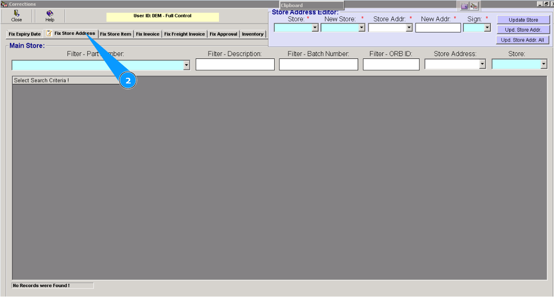The image size is (554, 297).
Task: Click the Close door icon
Action: [16, 13]
